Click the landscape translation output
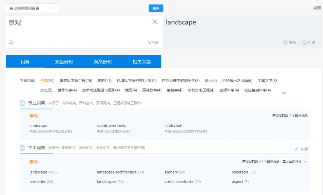 click(x=181, y=22)
